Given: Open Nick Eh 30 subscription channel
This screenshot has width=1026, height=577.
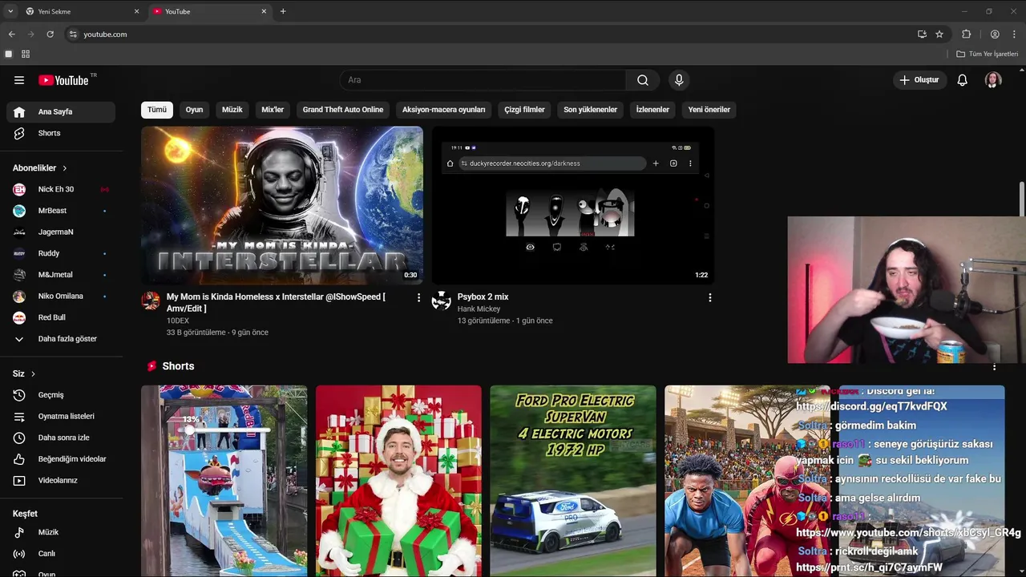Looking at the screenshot, I should [x=61, y=189].
